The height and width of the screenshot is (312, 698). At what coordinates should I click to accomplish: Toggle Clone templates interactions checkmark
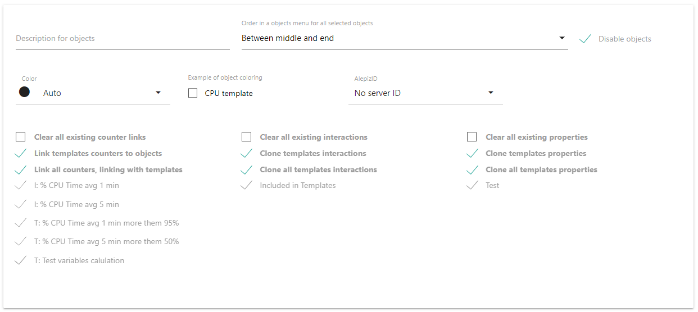[x=246, y=153]
